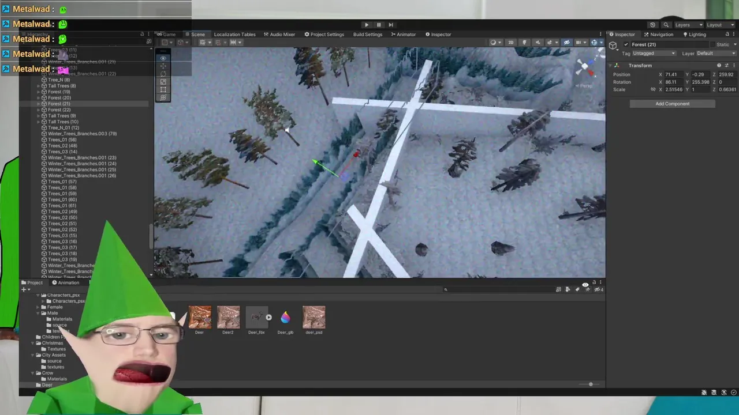
Task: Select the Rect tool in the scene overlay
Action: click(x=163, y=89)
